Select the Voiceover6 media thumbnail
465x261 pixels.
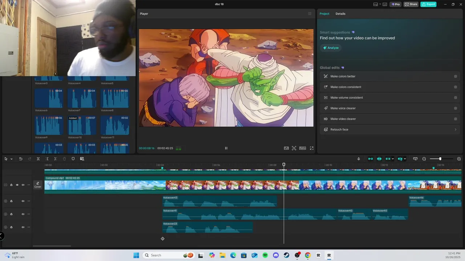[x=49, y=98]
